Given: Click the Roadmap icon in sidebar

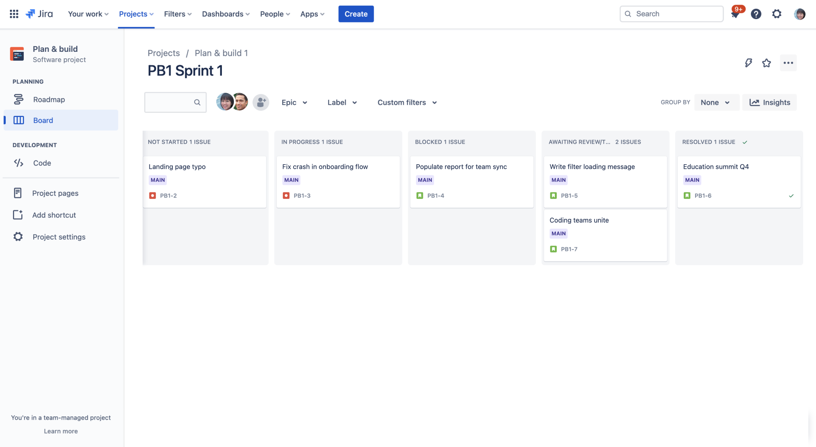Looking at the screenshot, I should pos(18,99).
